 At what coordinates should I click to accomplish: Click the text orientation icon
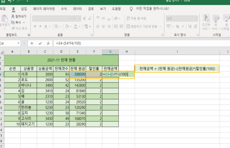pos(116,18)
